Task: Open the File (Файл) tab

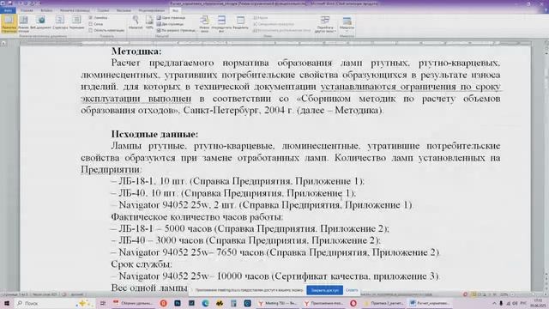Action: coord(8,10)
